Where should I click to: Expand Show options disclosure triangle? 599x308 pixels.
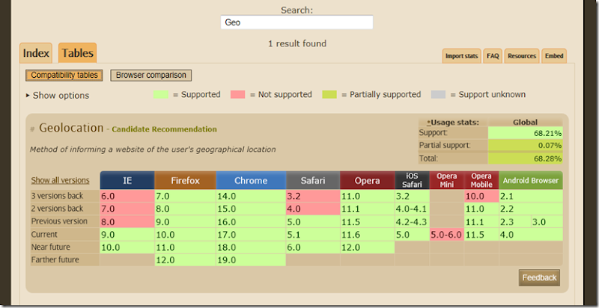pos(28,95)
